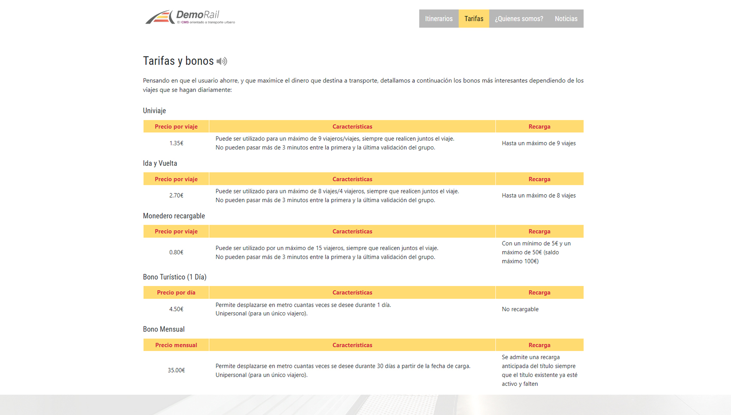Select the highlighted Tarifas tab

coord(473,18)
